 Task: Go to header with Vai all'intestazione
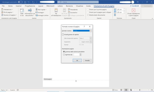click(56, 12)
